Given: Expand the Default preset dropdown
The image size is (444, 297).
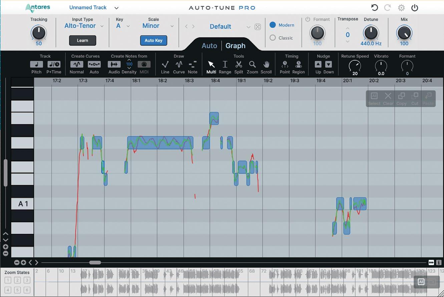Looking at the screenshot, I should [x=248, y=27].
